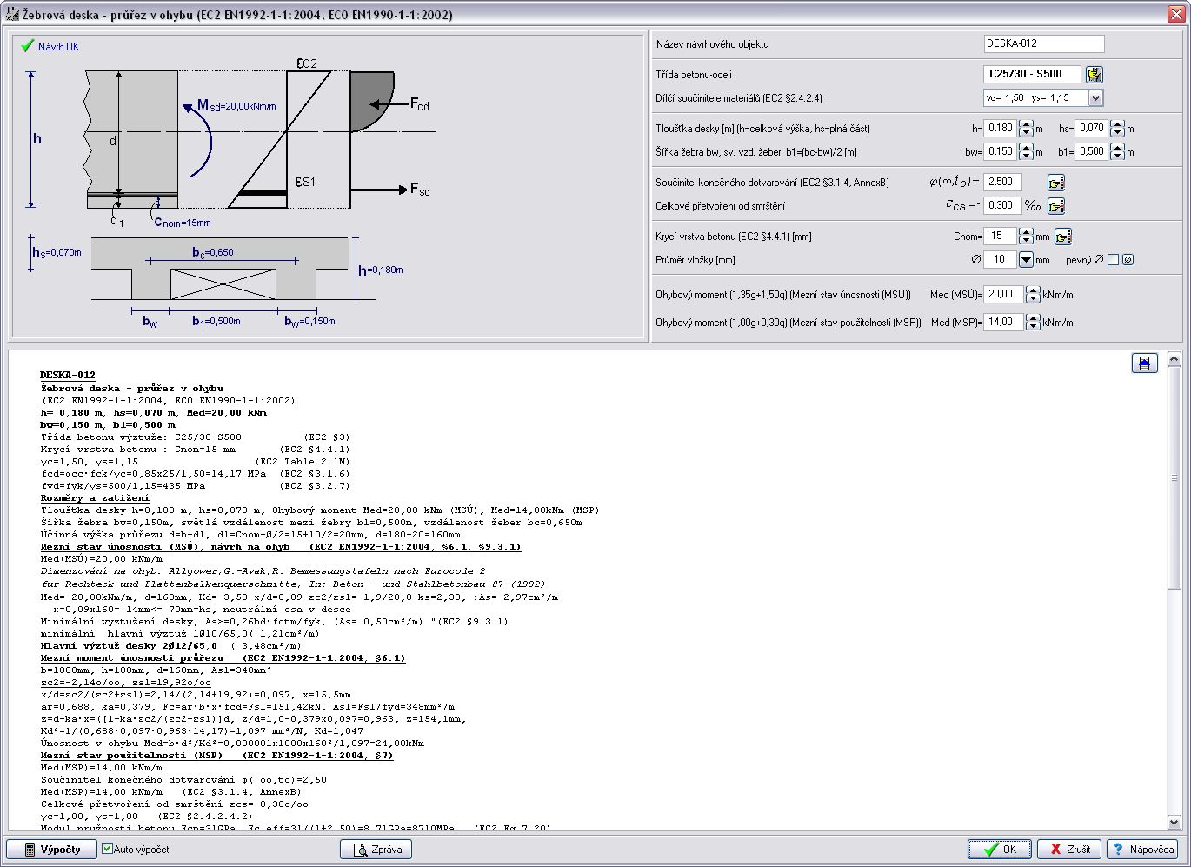The height and width of the screenshot is (867, 1191).
Task: Enable the pevný Ø checkbox
Action: point(1113,259)
